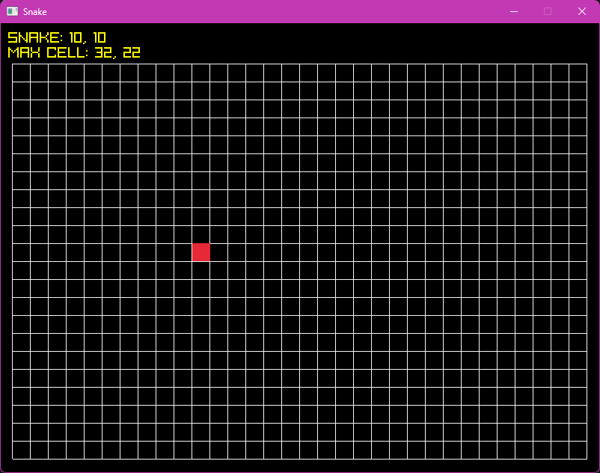Click the 'SNAKE: 10, 10' text
The height and width of the screenshot is (473, 600).
[x=57, y=37]
